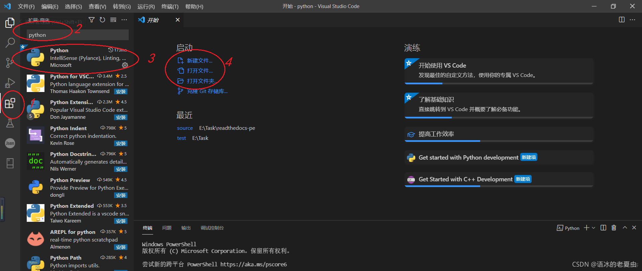Screen dimensions: 642x271
Task: Open the 帮助(H) menu
Action: click(194, 6)
